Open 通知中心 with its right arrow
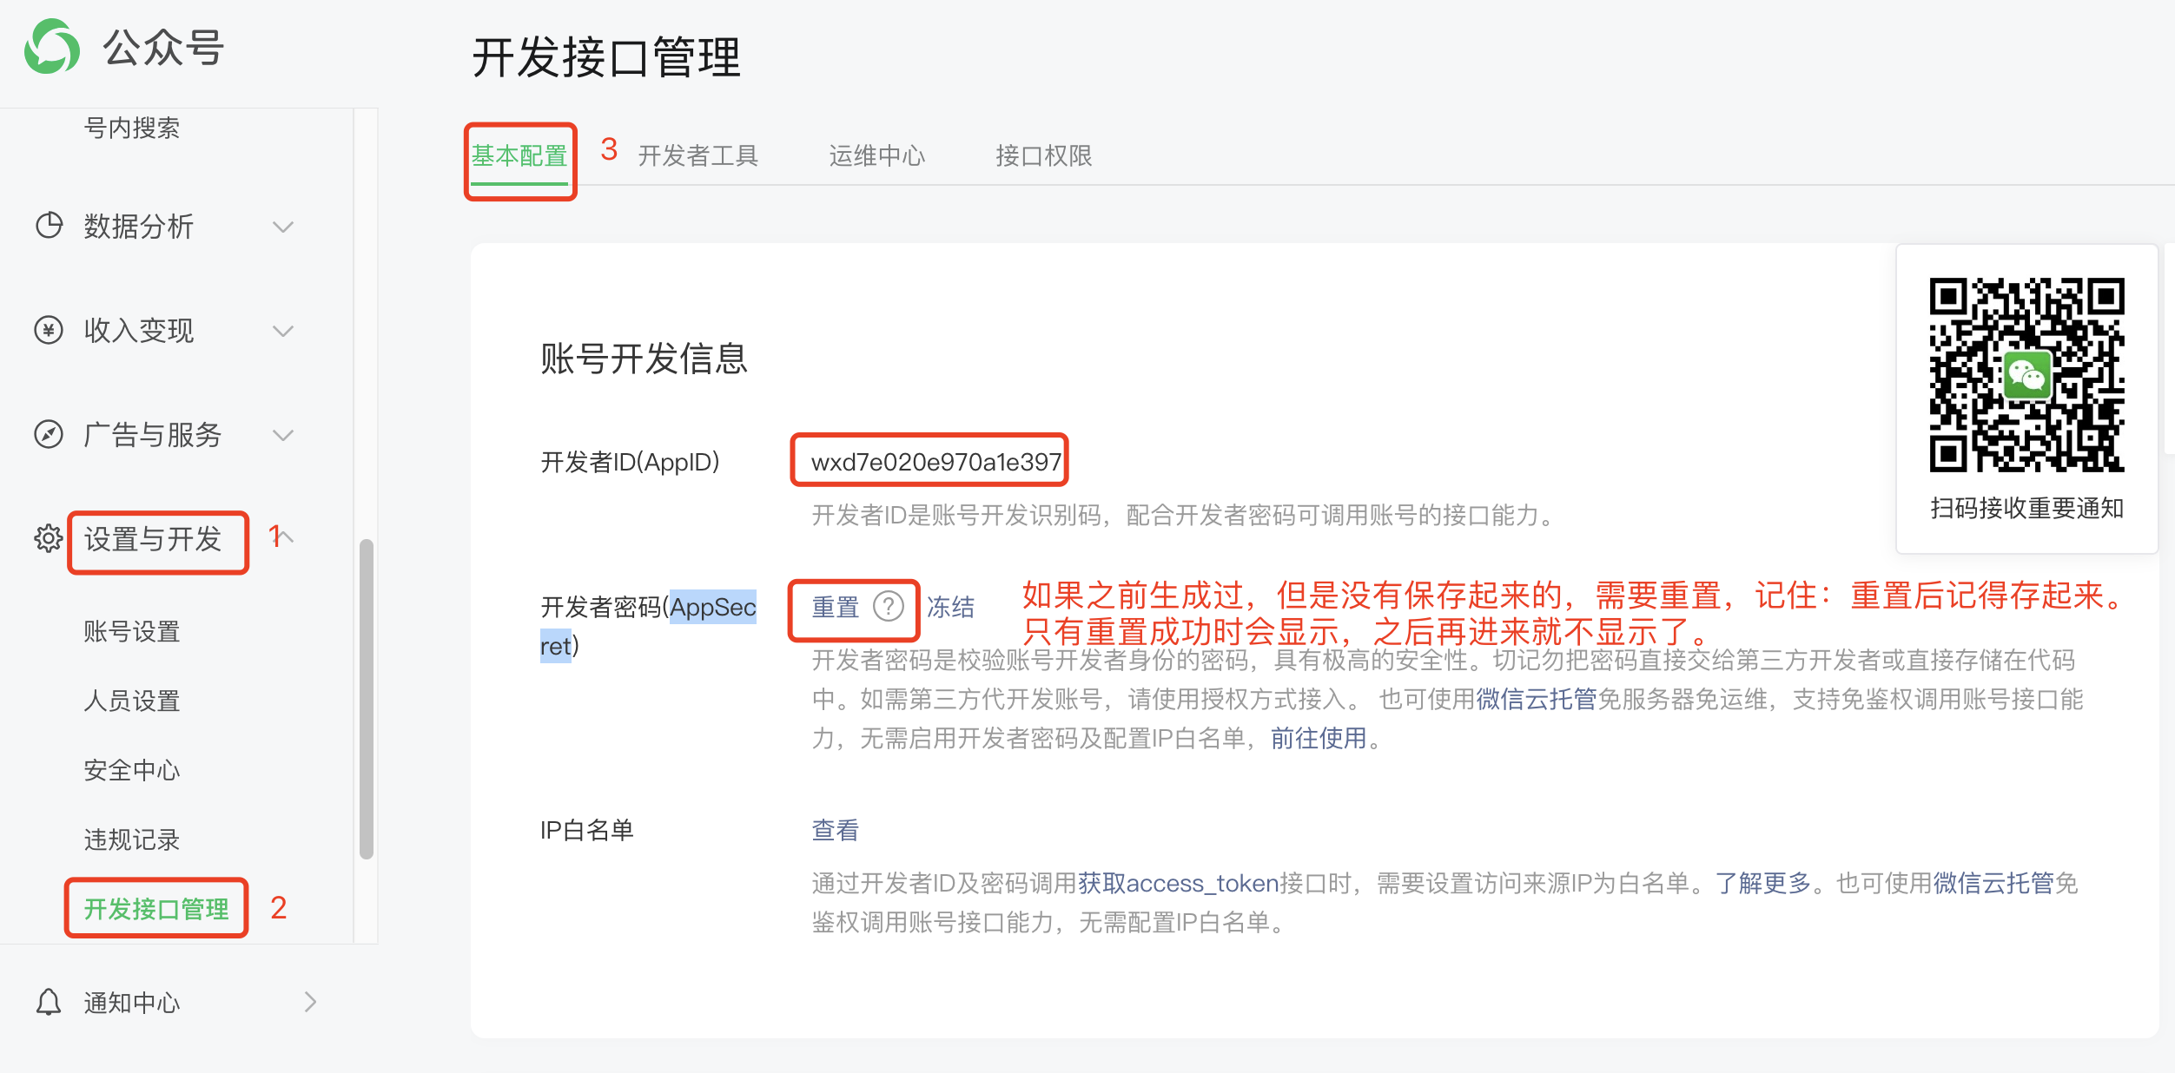The image size is (2175, 1073). click(x=310, y=1002)
